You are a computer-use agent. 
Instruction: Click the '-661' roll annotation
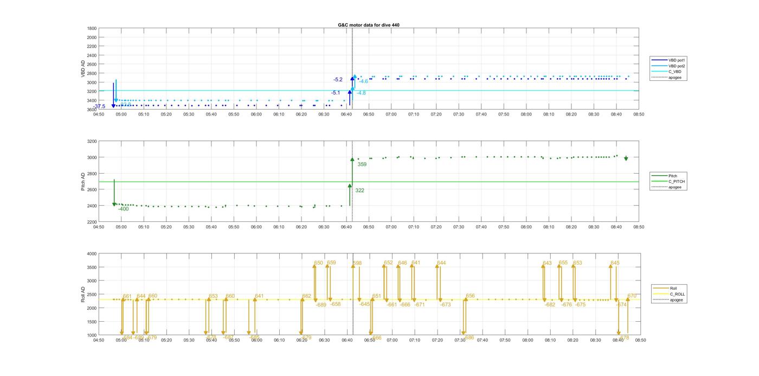391,305
